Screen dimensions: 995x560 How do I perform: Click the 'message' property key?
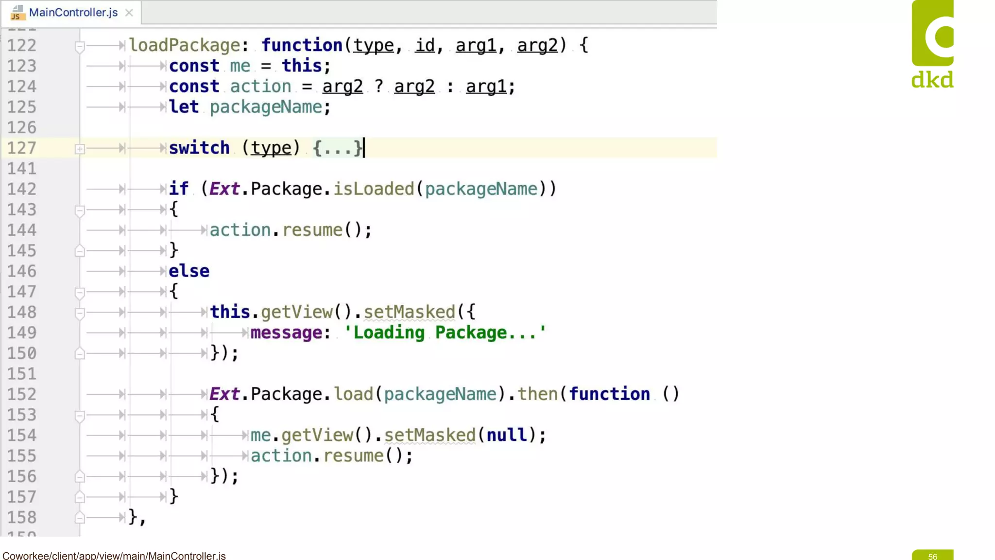pos(286,333)
